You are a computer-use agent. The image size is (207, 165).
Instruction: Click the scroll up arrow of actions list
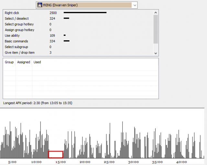156,13
